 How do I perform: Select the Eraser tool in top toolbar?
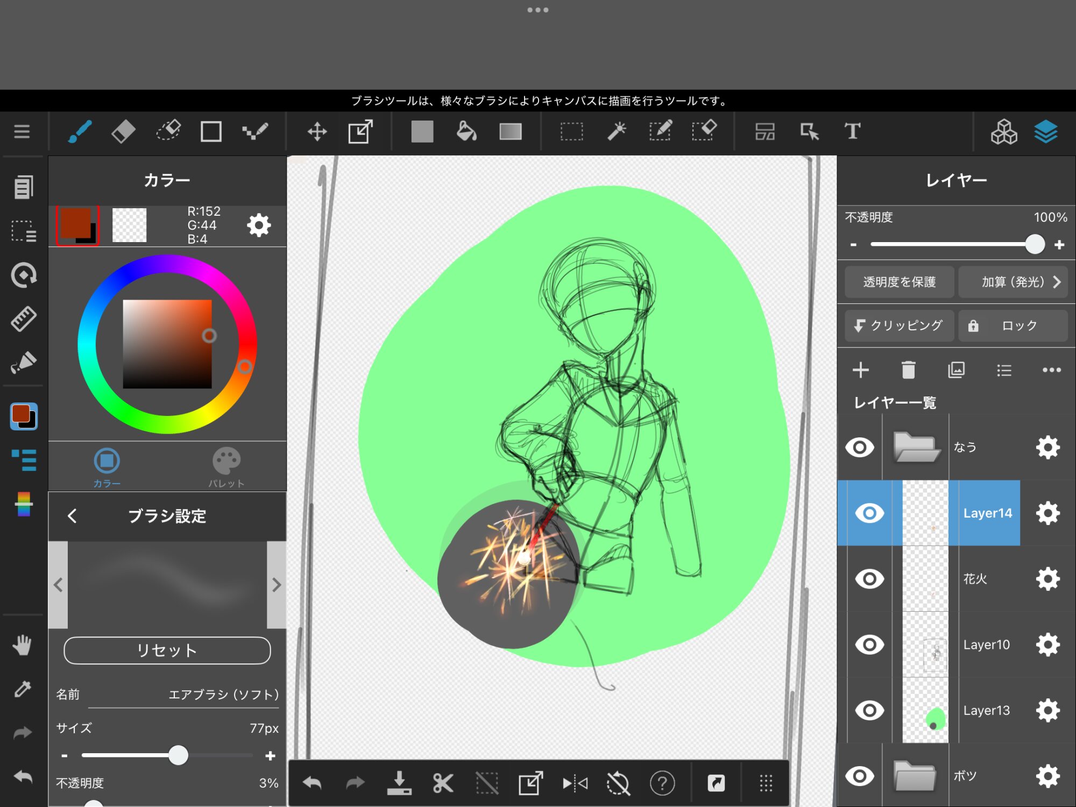123,132
